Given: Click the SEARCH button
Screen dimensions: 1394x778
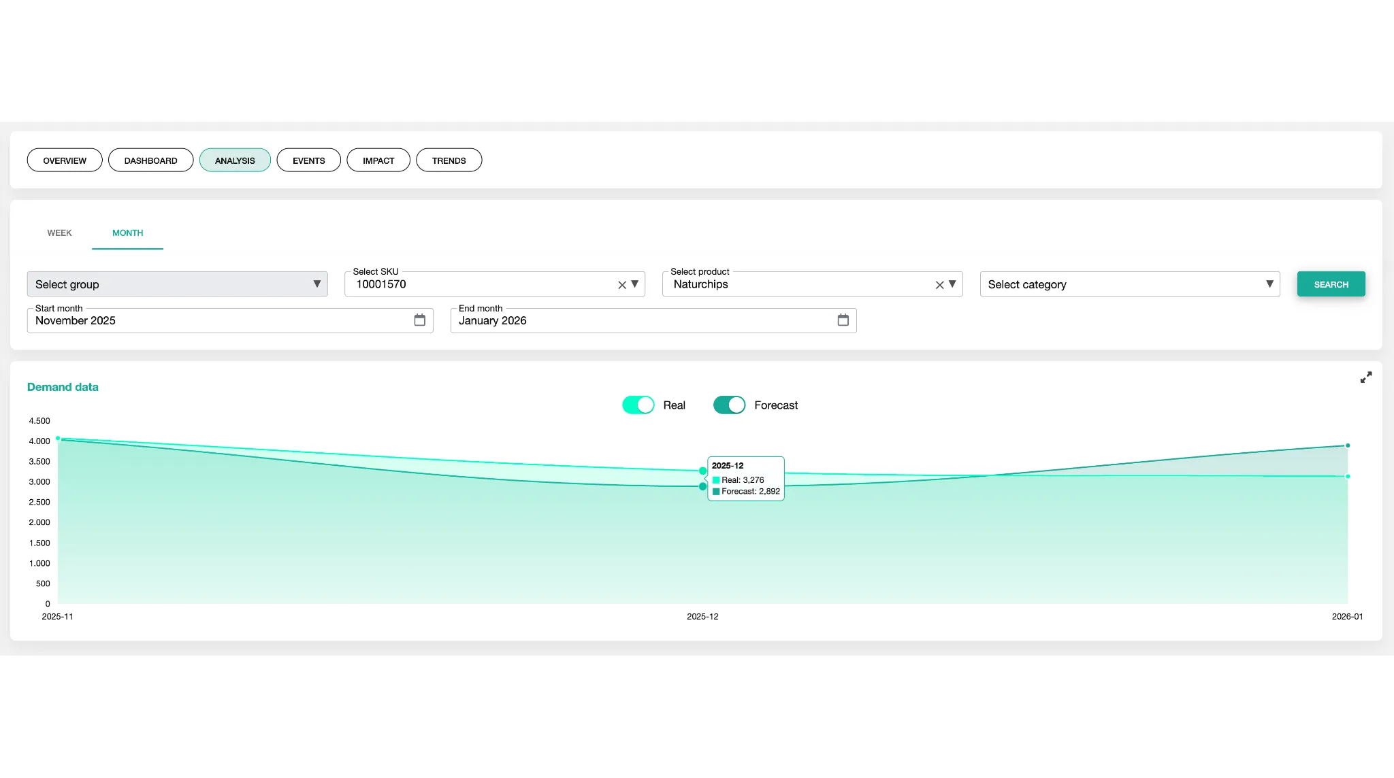Looking at the screenshot, I should (1329, 284).
